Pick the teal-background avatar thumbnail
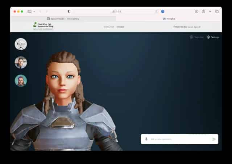Image resolution: width=232 pixels, height=164 pixels. pyautogui.click(x=21, y=80)
